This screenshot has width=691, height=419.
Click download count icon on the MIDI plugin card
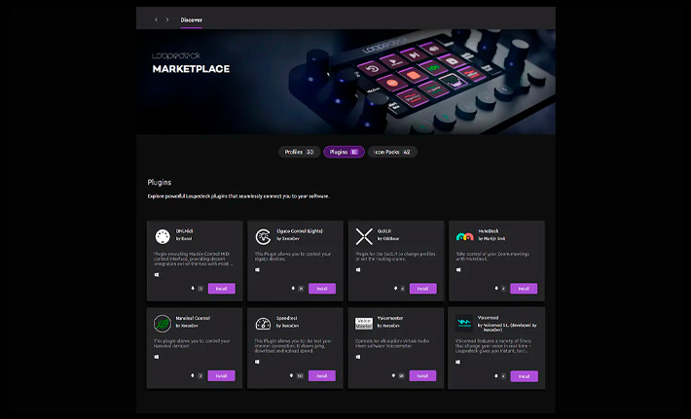coord(193,289)
